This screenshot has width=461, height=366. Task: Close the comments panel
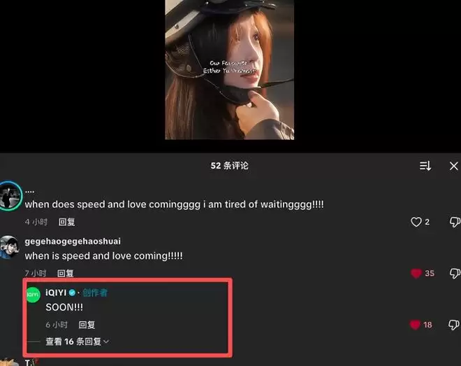click(x=453, y=166)
